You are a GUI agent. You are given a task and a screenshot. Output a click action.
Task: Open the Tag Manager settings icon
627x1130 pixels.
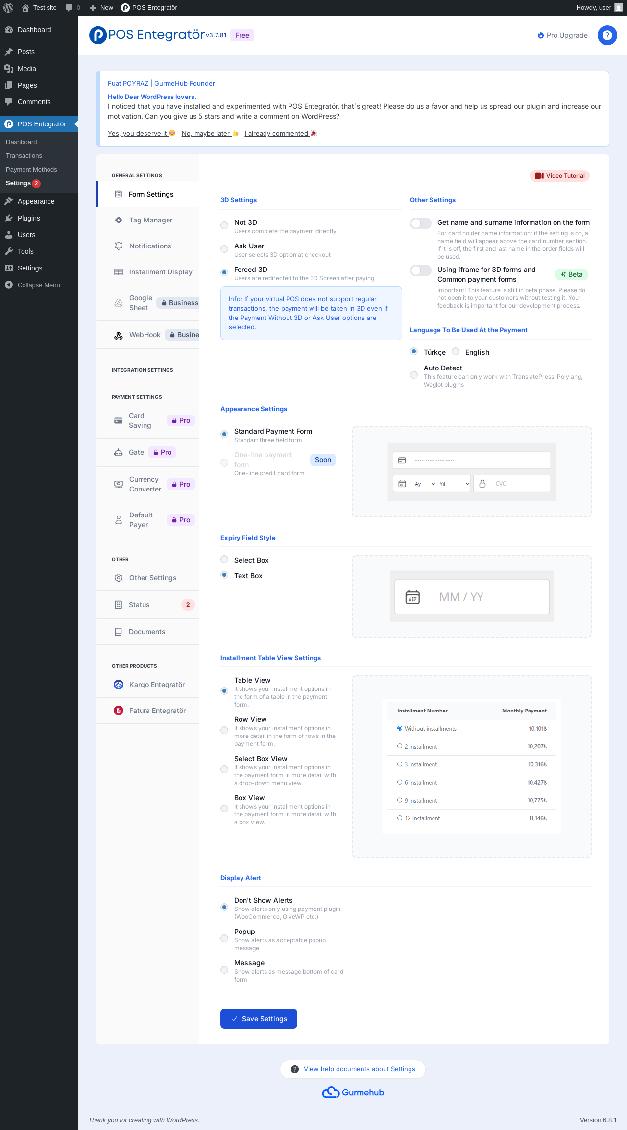point(119,220)
